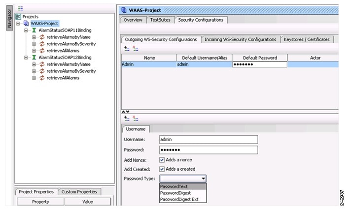Open the TestSuites tab
Image resolution: width=345 pixels, height=211 pixels.
coord(160,20)
